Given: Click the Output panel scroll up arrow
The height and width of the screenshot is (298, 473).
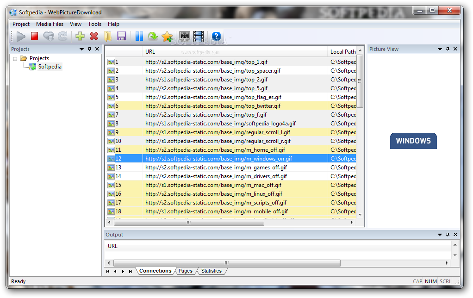Looking at the screenshot, I should coord(455,245).
